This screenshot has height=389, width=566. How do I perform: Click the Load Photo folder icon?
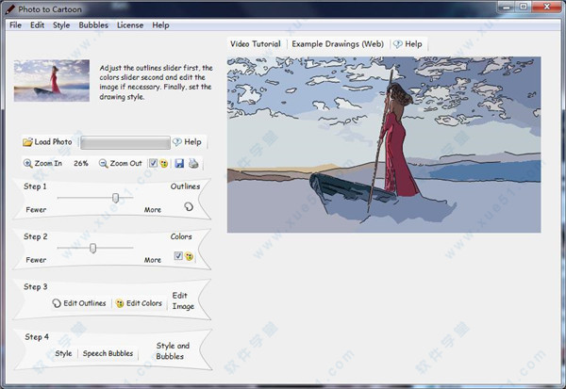click(x=27, y=142)
